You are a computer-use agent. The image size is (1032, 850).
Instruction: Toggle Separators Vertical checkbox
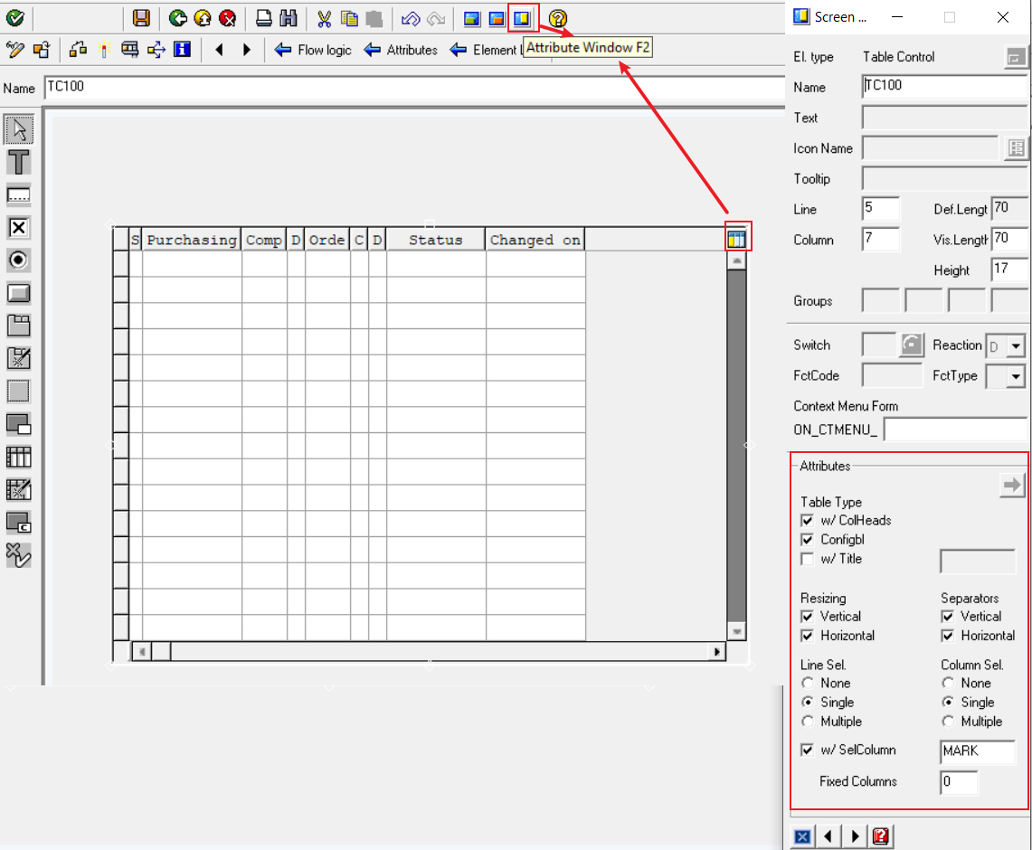(948, 617)
